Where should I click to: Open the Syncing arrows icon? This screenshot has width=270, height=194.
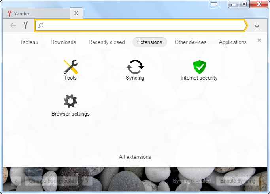[135, 67]
